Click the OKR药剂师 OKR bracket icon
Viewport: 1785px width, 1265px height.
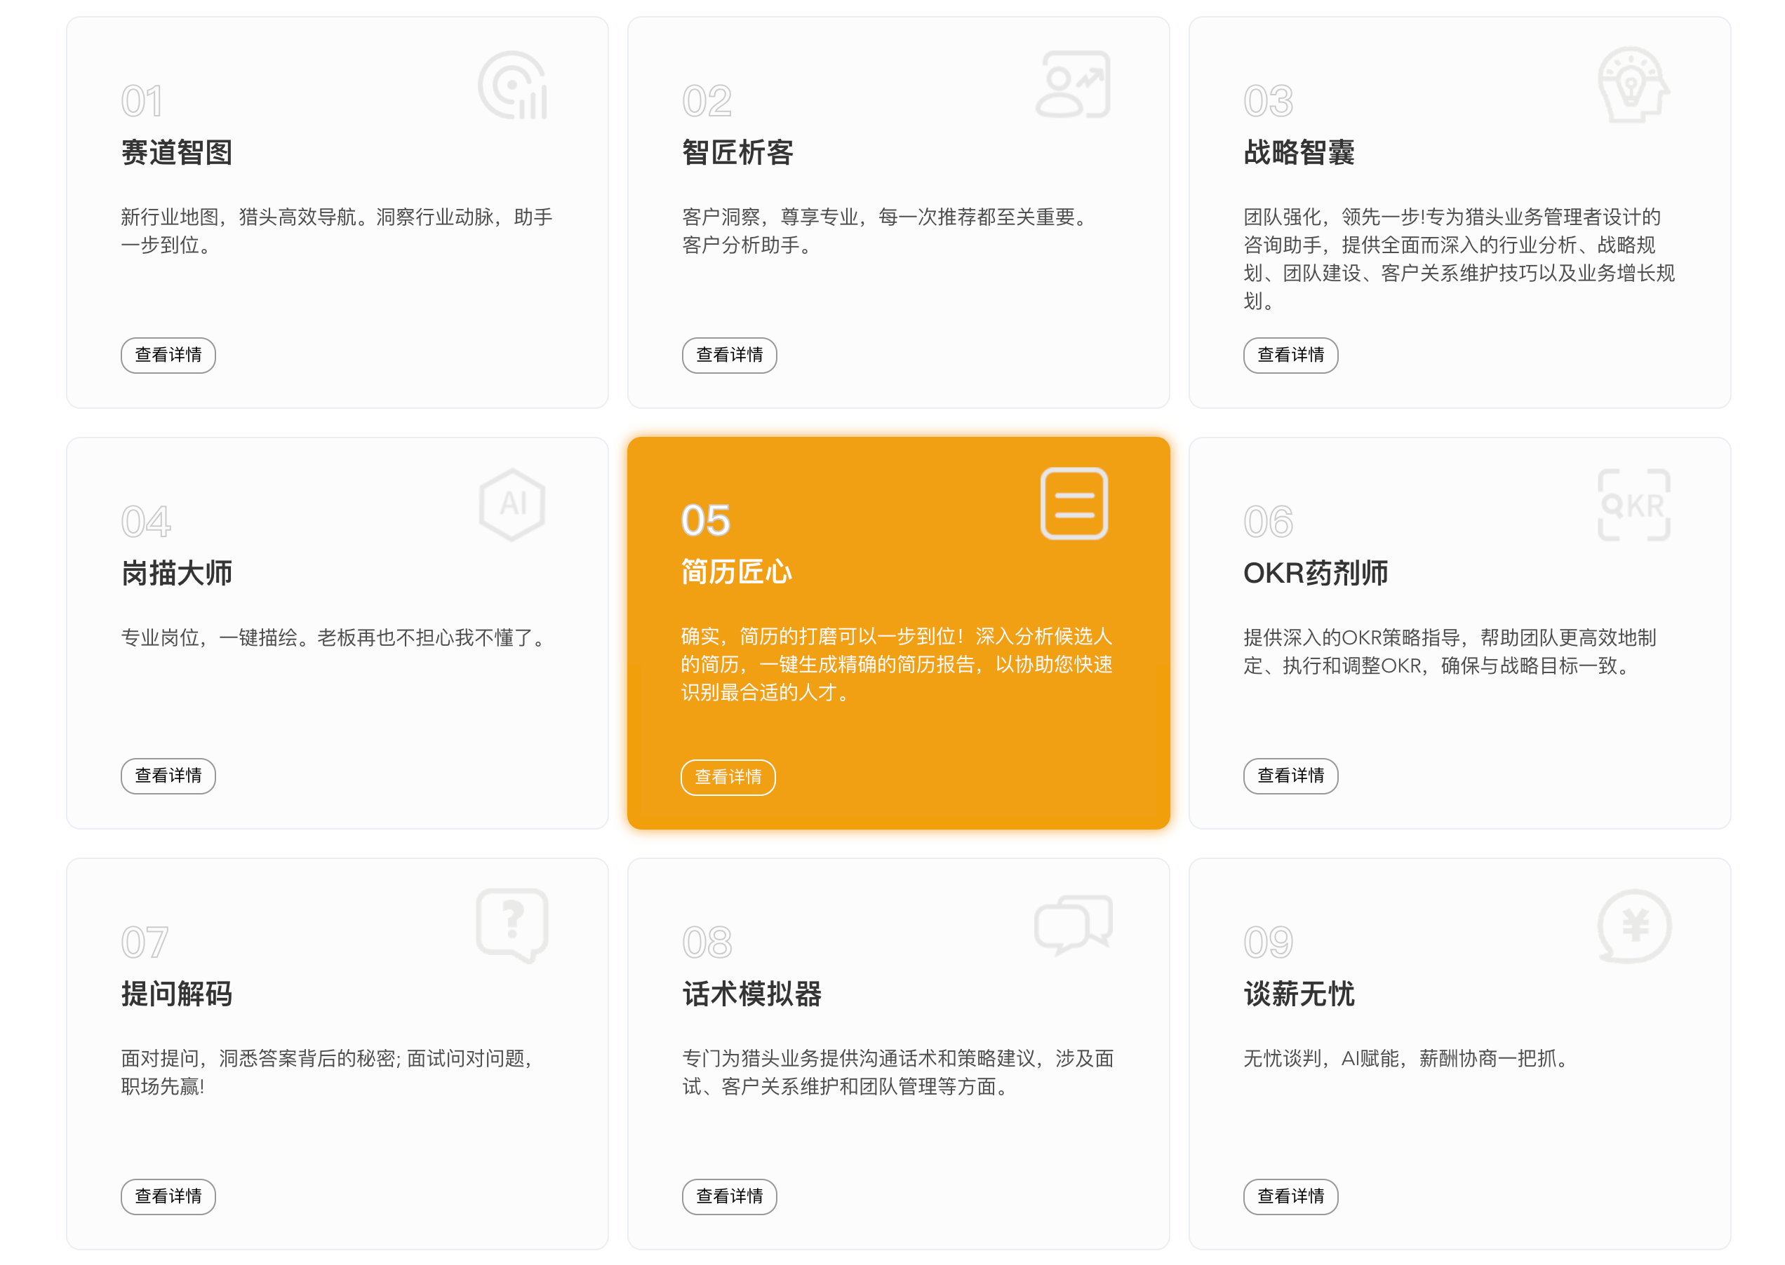click(1633, 505)
